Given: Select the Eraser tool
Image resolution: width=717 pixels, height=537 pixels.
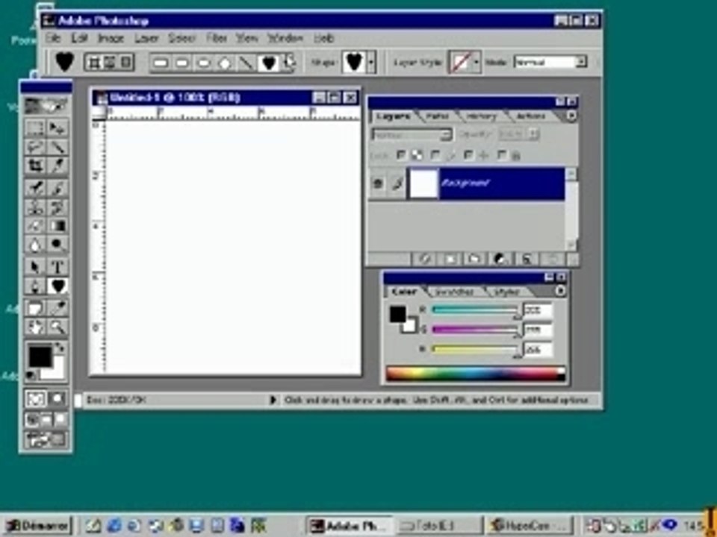Looking at the screenshot, I should click(x=35, y=225).
